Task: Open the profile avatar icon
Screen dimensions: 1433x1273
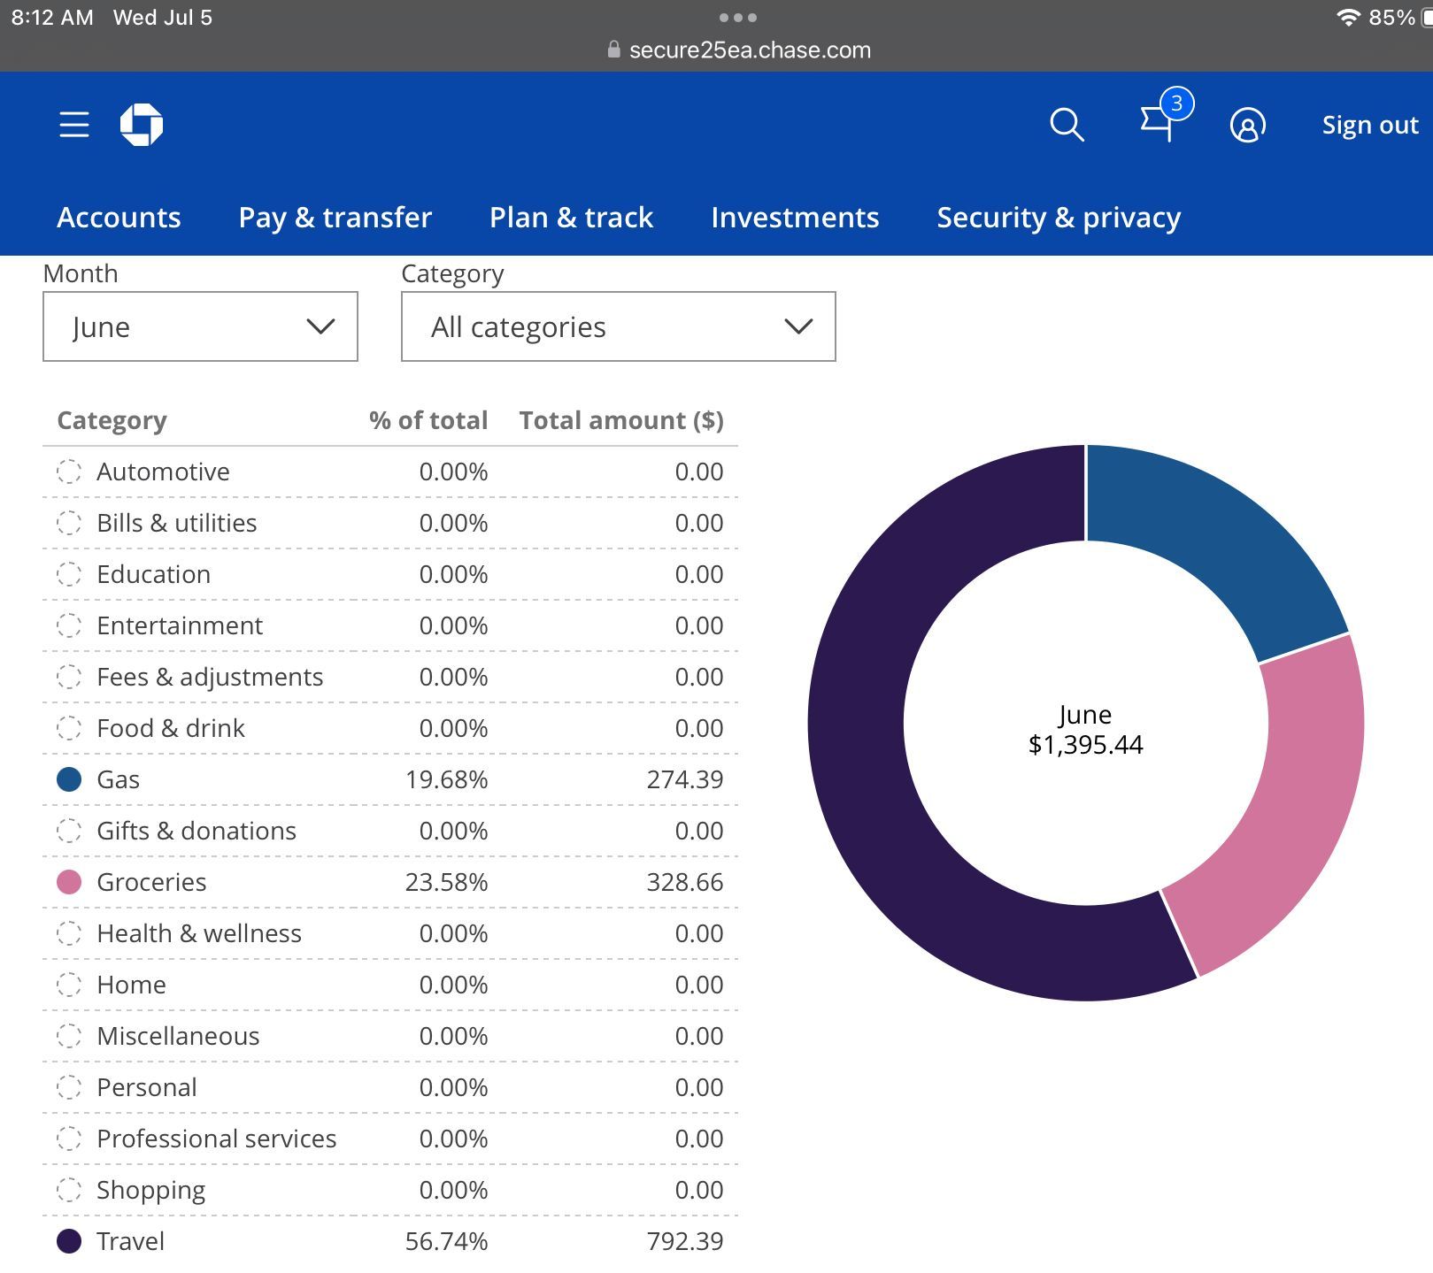Action: tap(1248, 126)
